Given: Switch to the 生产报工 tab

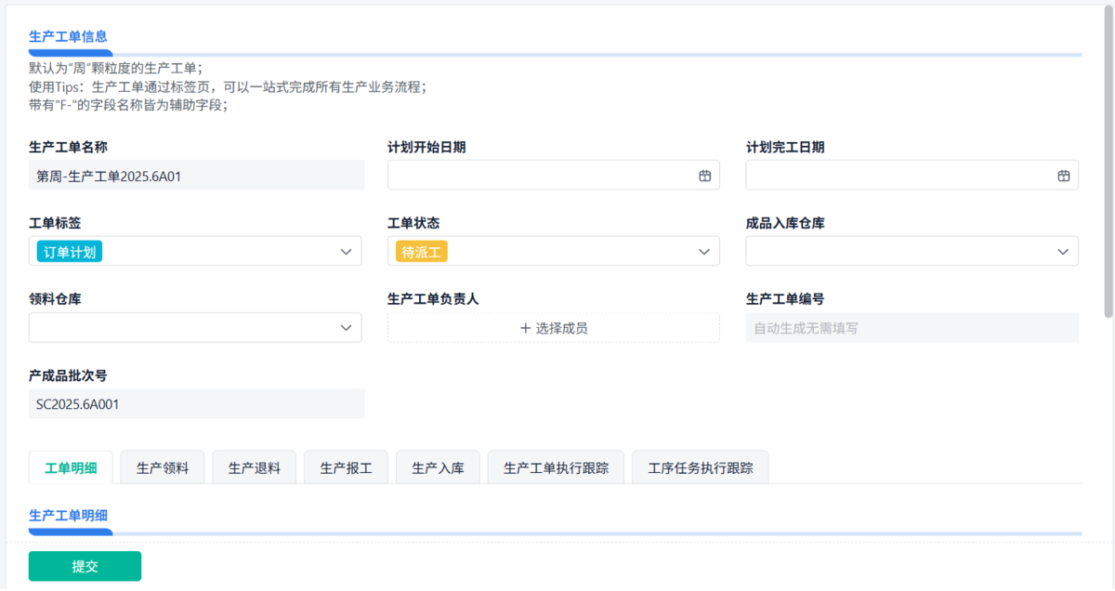Looking at the screenshot, I should click(346, 468).
